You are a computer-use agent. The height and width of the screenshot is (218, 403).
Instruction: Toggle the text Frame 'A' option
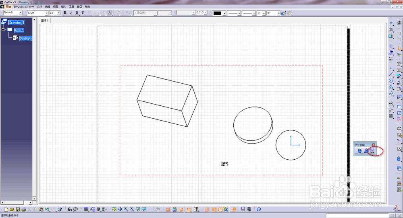pyautogui.click(x=110, y=12)
